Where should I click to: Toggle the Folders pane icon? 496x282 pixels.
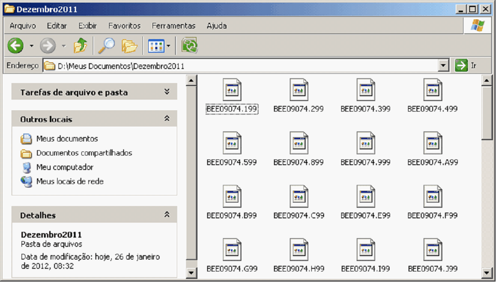click(129, 45)
